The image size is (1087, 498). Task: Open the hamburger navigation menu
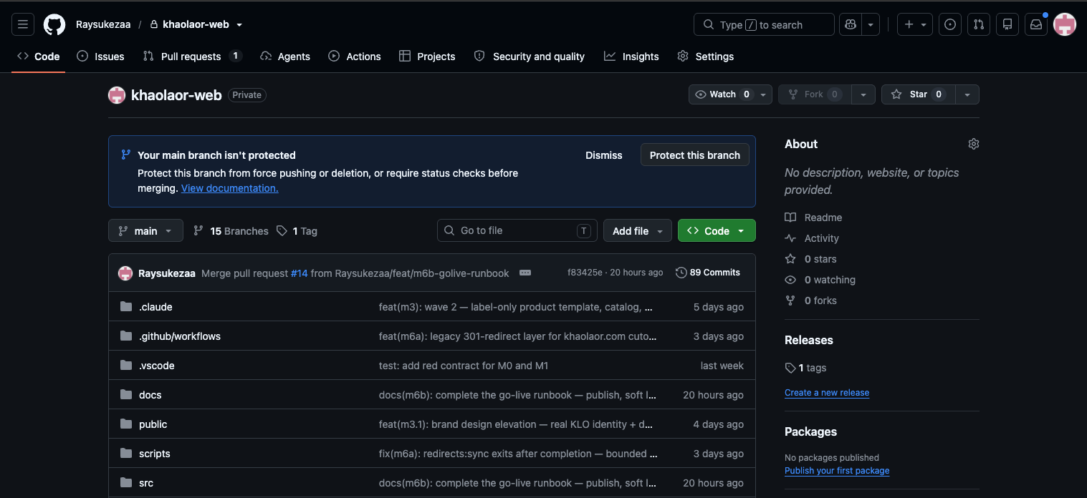point(23,24)
